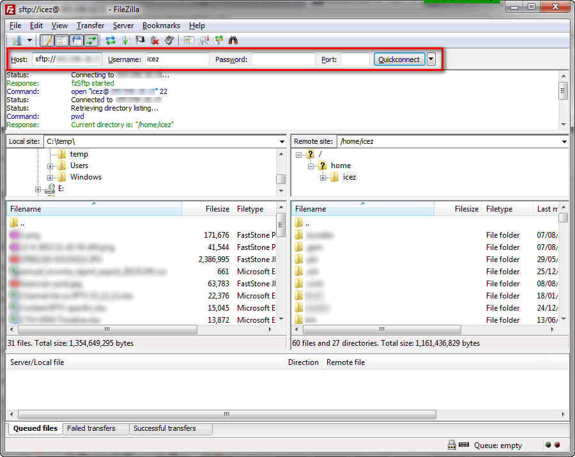Open the View menu
This screenshot has width=575, height=457.
coord(59,26)
